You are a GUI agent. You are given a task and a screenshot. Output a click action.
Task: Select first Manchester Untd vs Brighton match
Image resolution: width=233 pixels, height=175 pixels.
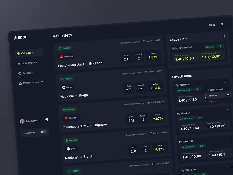click(x=80, y=64)
